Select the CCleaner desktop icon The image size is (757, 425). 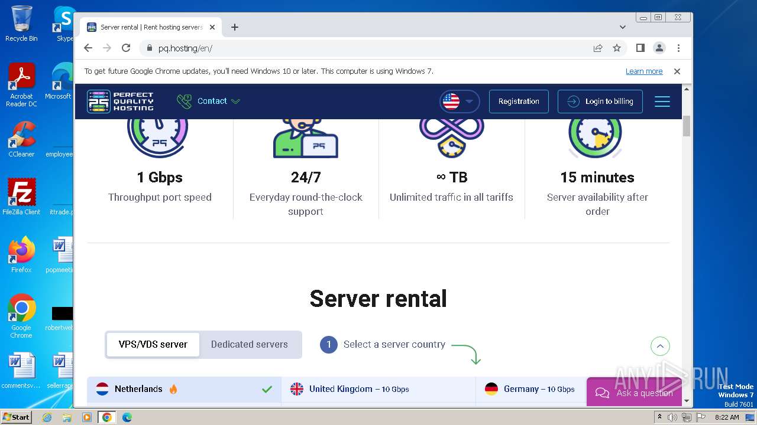point(21,140)
